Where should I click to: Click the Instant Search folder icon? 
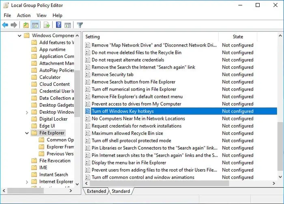point(34,175)
